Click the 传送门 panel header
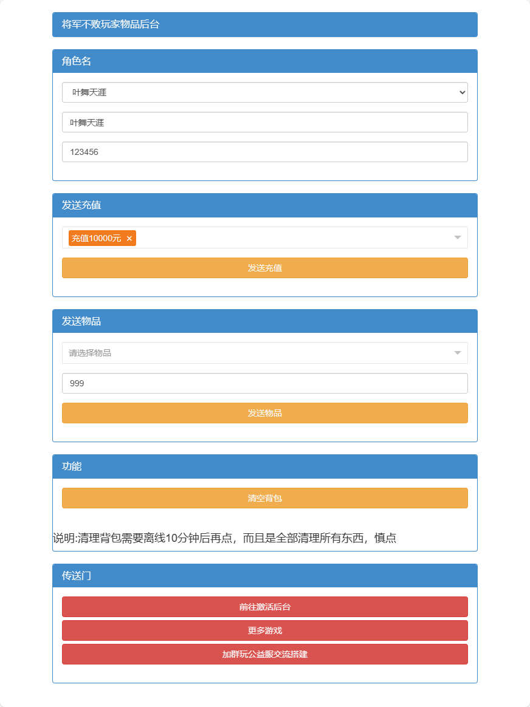Image resolution: width=530 pixels, height=707 pixels. (265, 576)
